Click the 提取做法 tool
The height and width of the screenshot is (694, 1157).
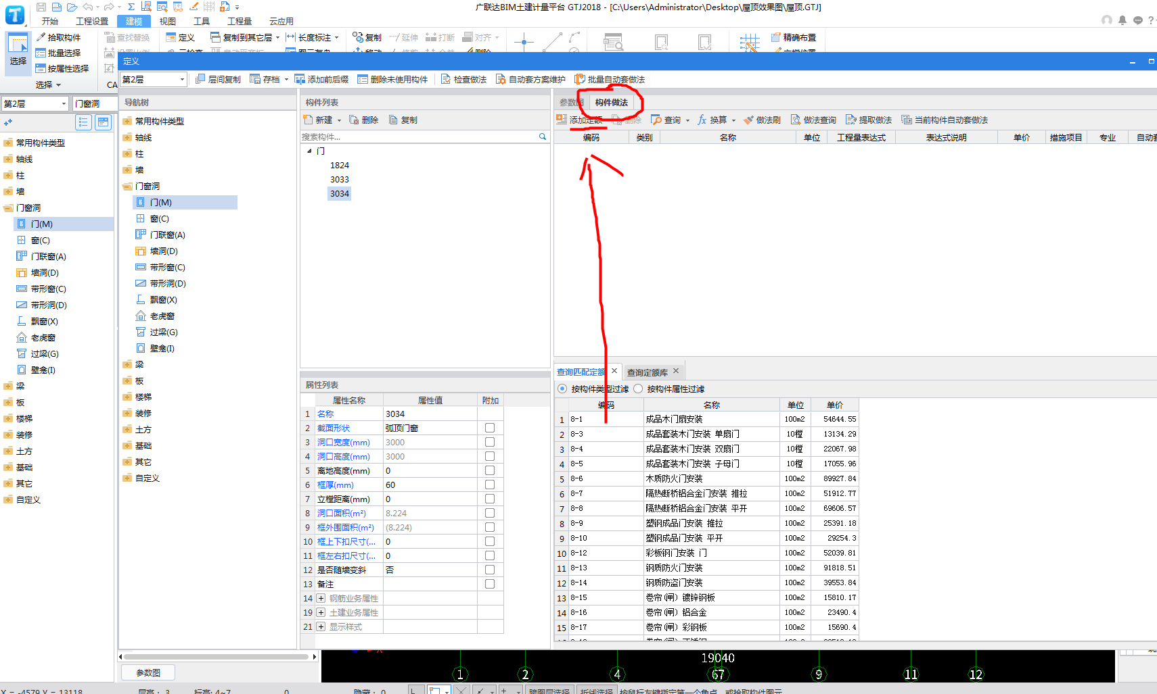(869, 120)
